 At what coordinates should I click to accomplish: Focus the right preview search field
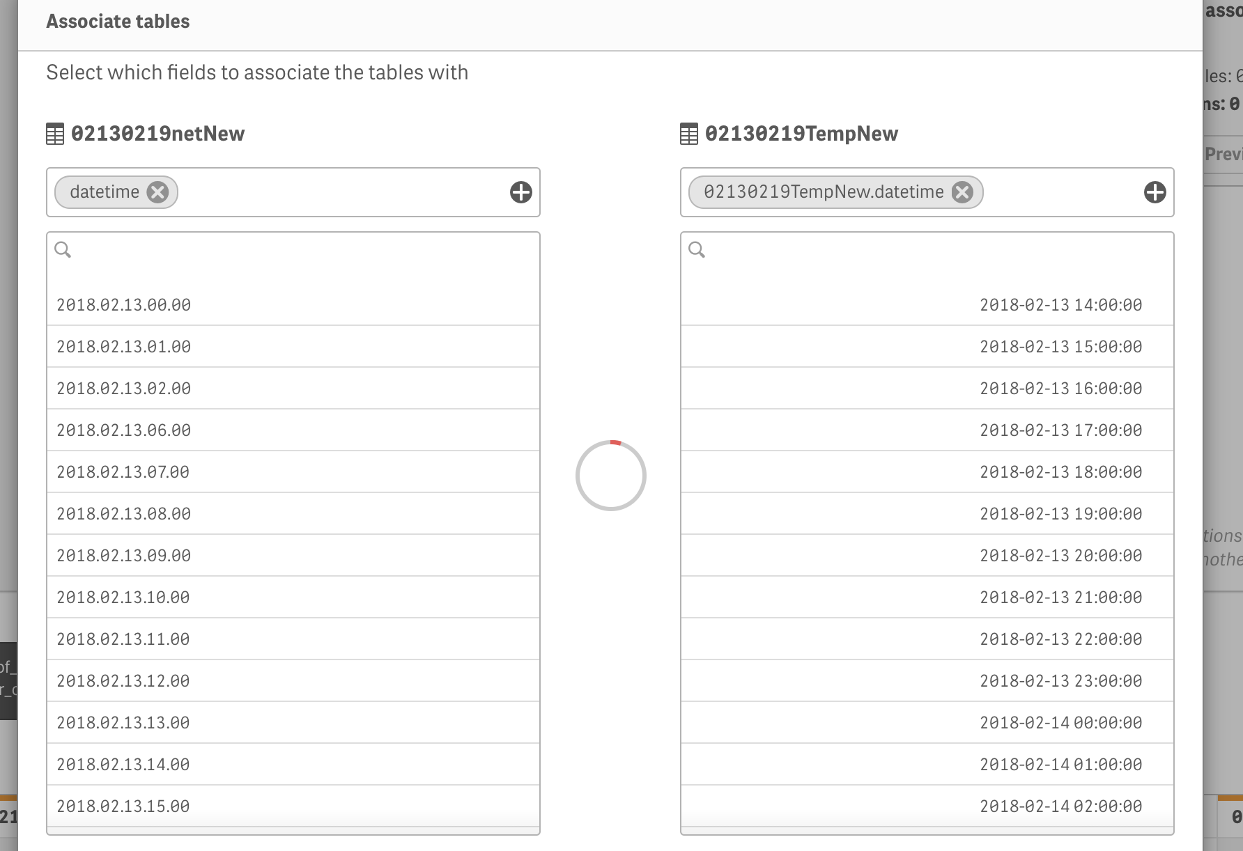tap(927, 249)
